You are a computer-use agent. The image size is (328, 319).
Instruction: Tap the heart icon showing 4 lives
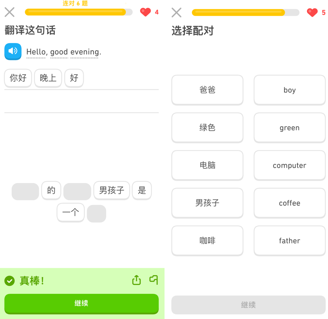click(145, 12)
